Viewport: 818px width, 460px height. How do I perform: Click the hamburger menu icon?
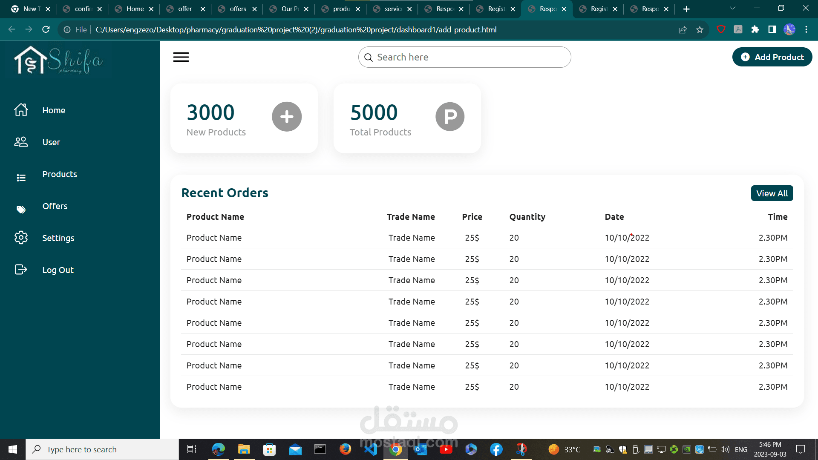tap(181, 57)
